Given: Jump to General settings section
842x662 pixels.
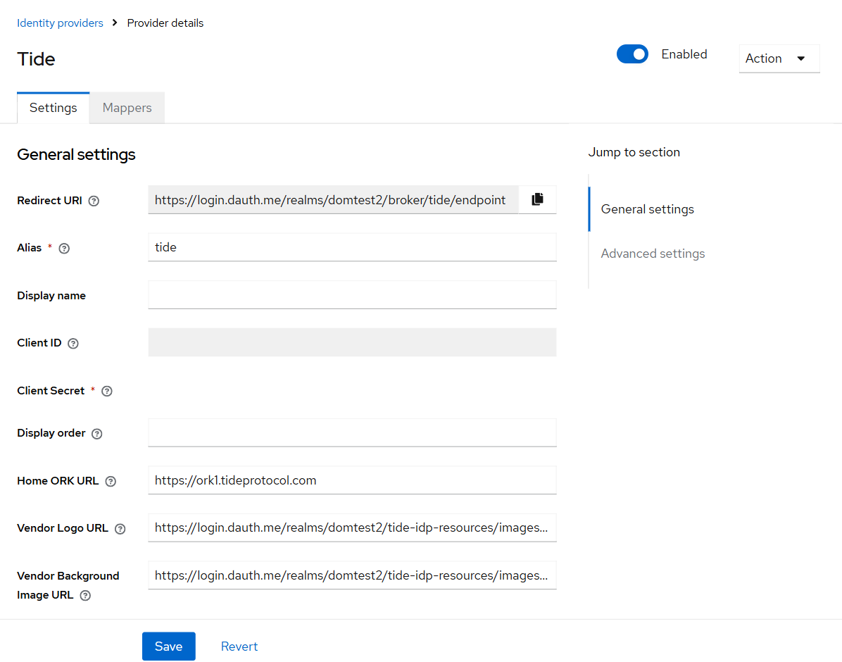Looking at the screenshot, I should [648, 209].
